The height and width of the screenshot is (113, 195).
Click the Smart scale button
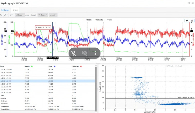click(34, 15)
